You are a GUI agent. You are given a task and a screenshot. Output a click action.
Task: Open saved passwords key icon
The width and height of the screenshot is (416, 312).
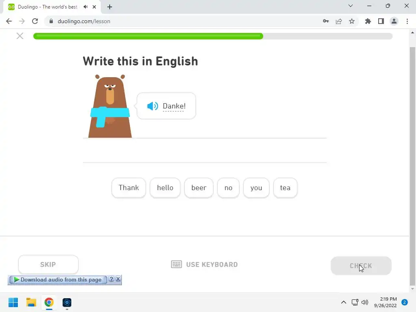(x=326, y=21)
